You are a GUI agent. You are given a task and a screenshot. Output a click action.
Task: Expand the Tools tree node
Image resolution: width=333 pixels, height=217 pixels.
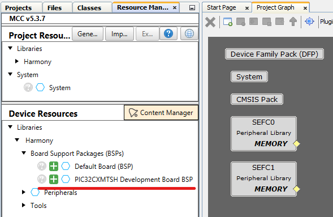[24, 205]
